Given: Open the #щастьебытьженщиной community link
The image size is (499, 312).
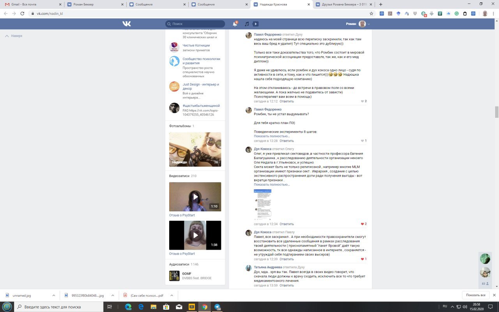Looking at the screenshot, I should point(201,106).
